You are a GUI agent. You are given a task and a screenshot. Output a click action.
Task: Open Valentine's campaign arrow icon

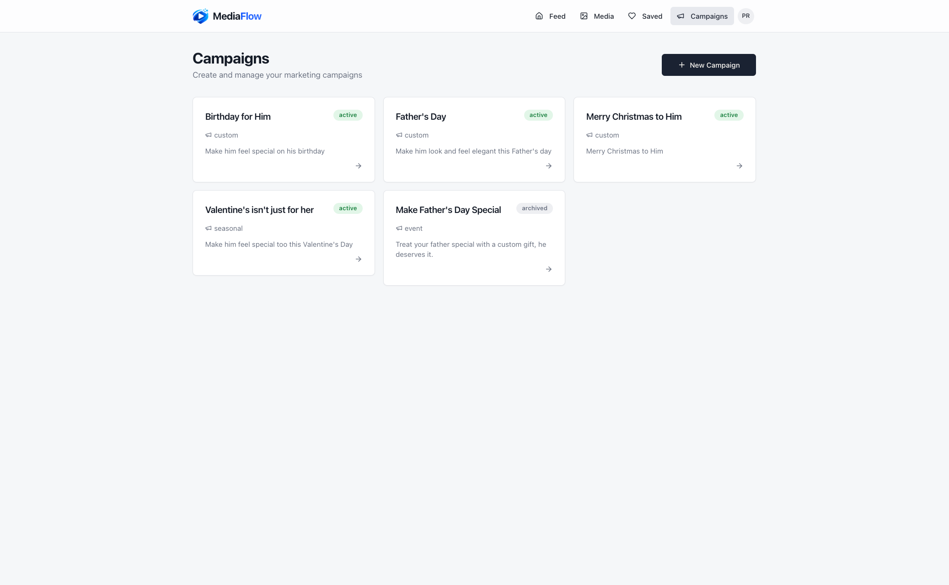(359, 259)
